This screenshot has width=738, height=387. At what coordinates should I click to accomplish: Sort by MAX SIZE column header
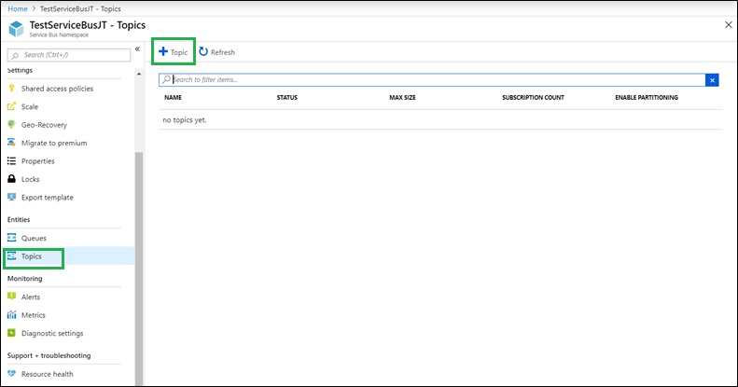402,97
